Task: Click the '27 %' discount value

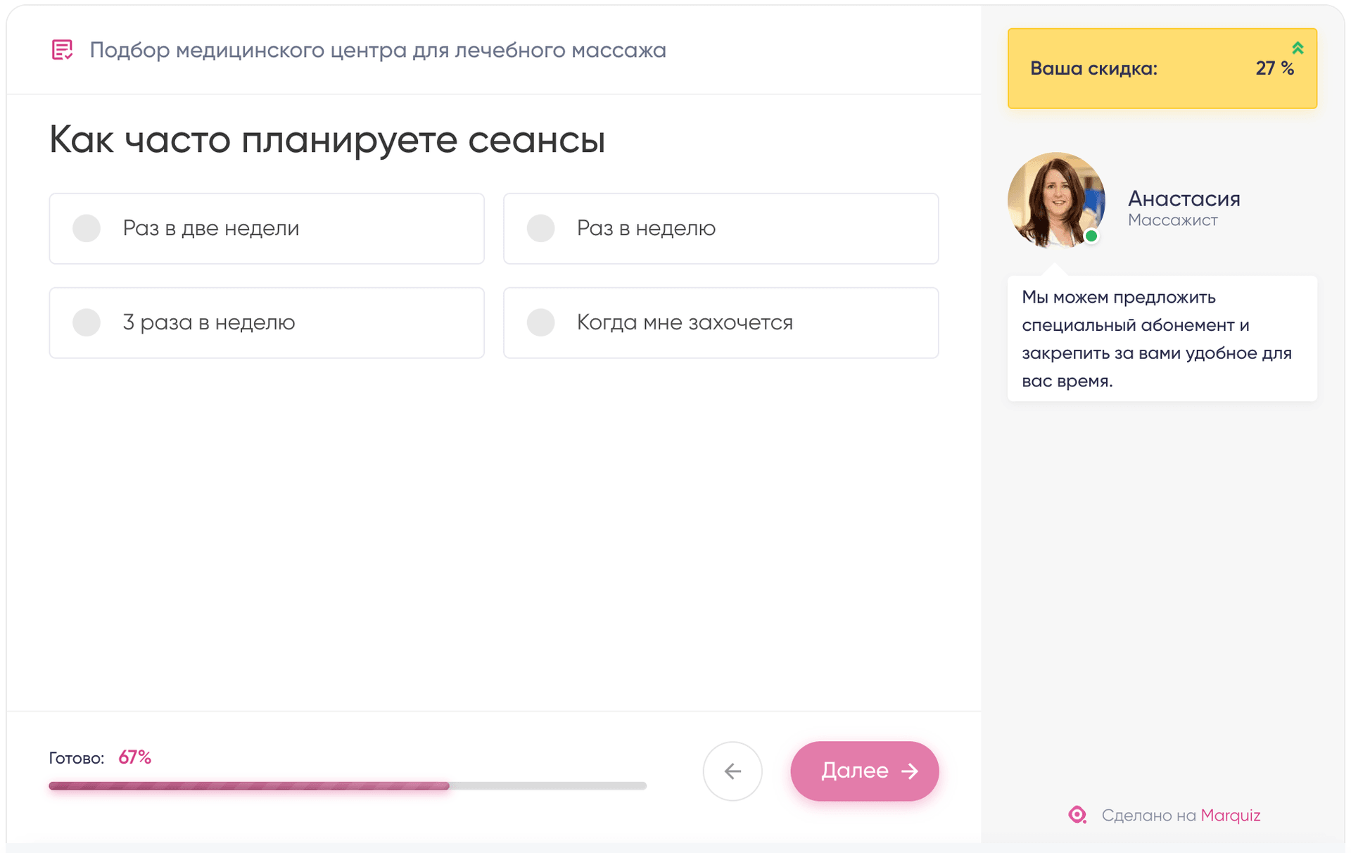Action: click(x=1274, y=68)
